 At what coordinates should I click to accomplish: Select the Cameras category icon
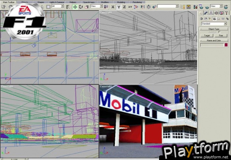click(x=214, y=19)
